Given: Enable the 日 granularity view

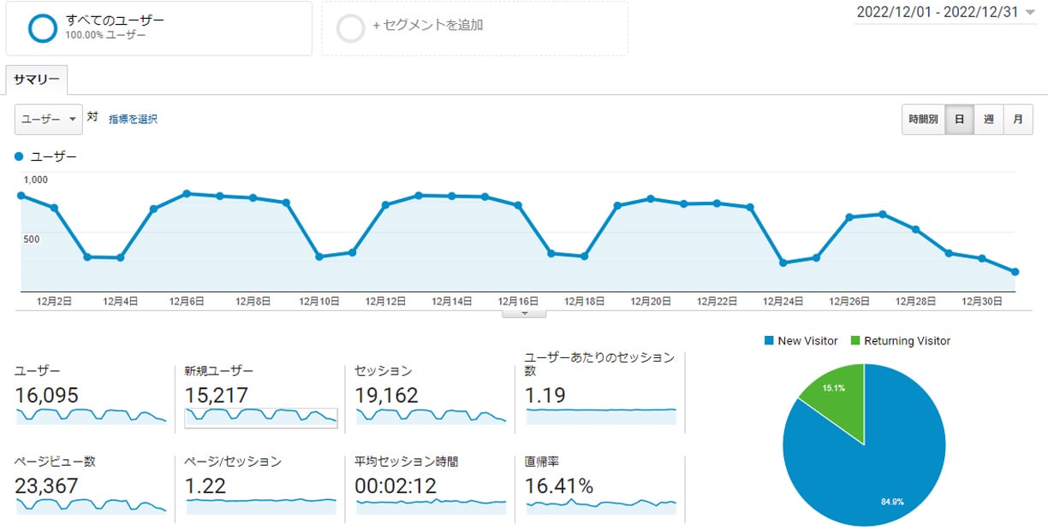Looking at the screenshot, I should [x=959, y=120].
